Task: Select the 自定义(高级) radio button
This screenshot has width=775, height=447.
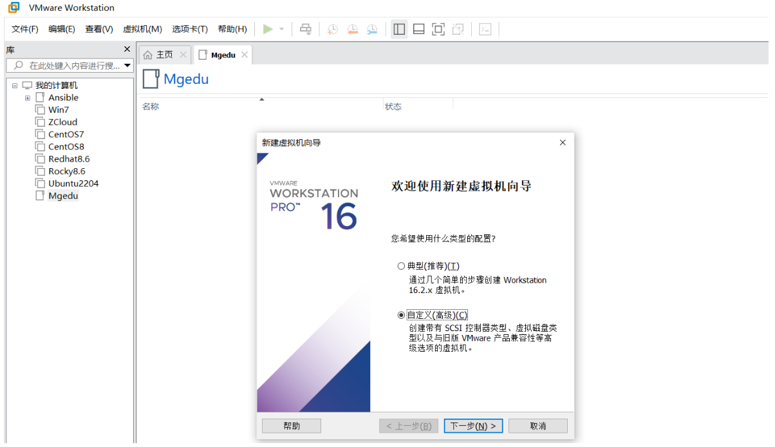Action: pyautogui.click(x=402, y=315)
